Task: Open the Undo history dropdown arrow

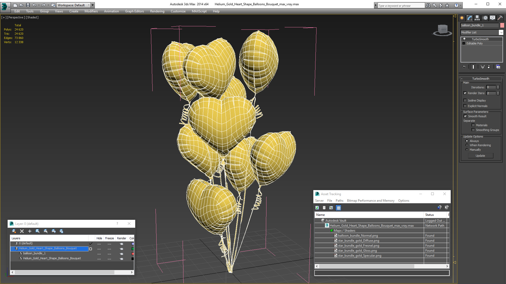Action: click(x=39, y=5)
